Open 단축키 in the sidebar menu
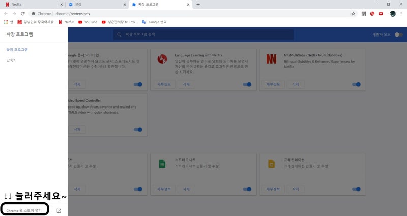The image size is (407, 216). pyautogui.click(x=11, y=60)
